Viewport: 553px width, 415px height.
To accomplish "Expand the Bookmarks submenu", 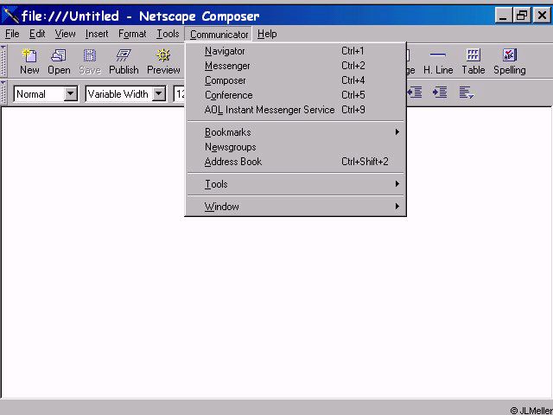I will tap(296, 132).
